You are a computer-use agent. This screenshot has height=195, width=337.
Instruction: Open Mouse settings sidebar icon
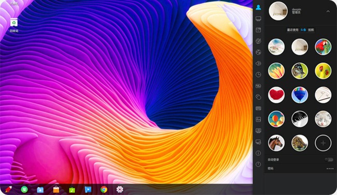tap(258, 97)
